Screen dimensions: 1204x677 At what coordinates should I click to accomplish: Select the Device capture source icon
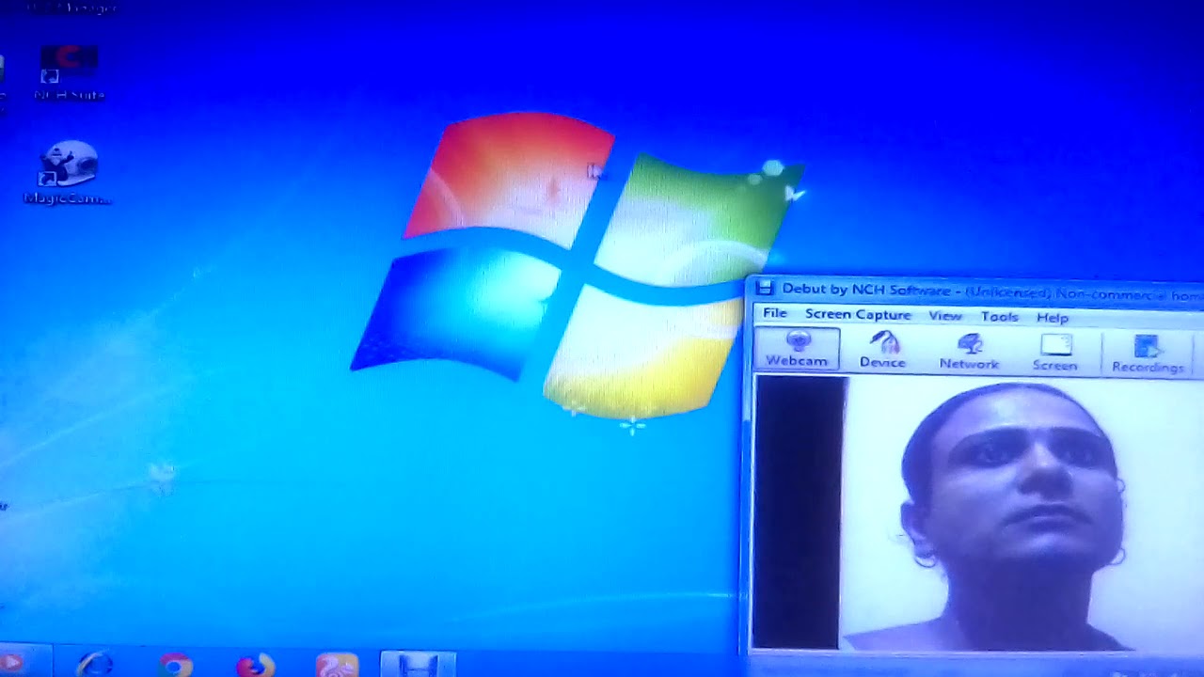click(882, 350)
